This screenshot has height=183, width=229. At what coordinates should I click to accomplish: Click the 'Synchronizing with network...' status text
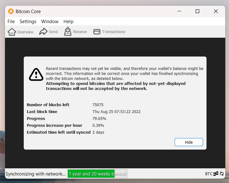click(x=36, y=174)
